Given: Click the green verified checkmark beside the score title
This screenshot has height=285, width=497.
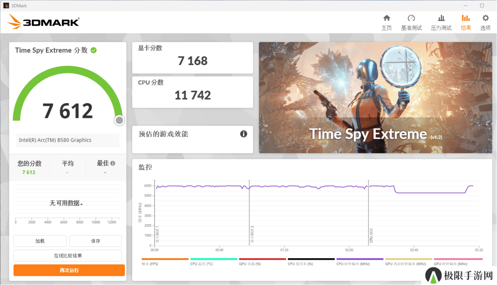Looking at the screenshot, I should 94,50.
